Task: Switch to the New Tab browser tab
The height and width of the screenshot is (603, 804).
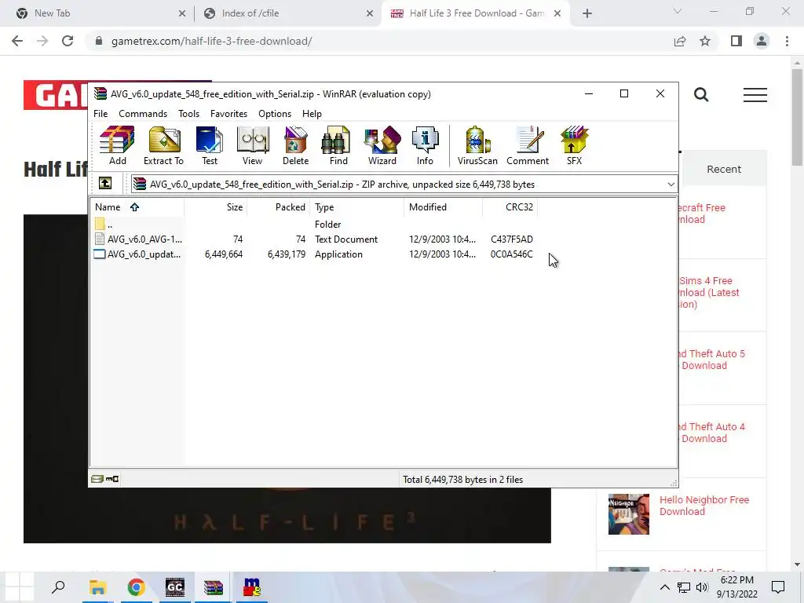Action: pyautogui.click(x=97, y=13)
